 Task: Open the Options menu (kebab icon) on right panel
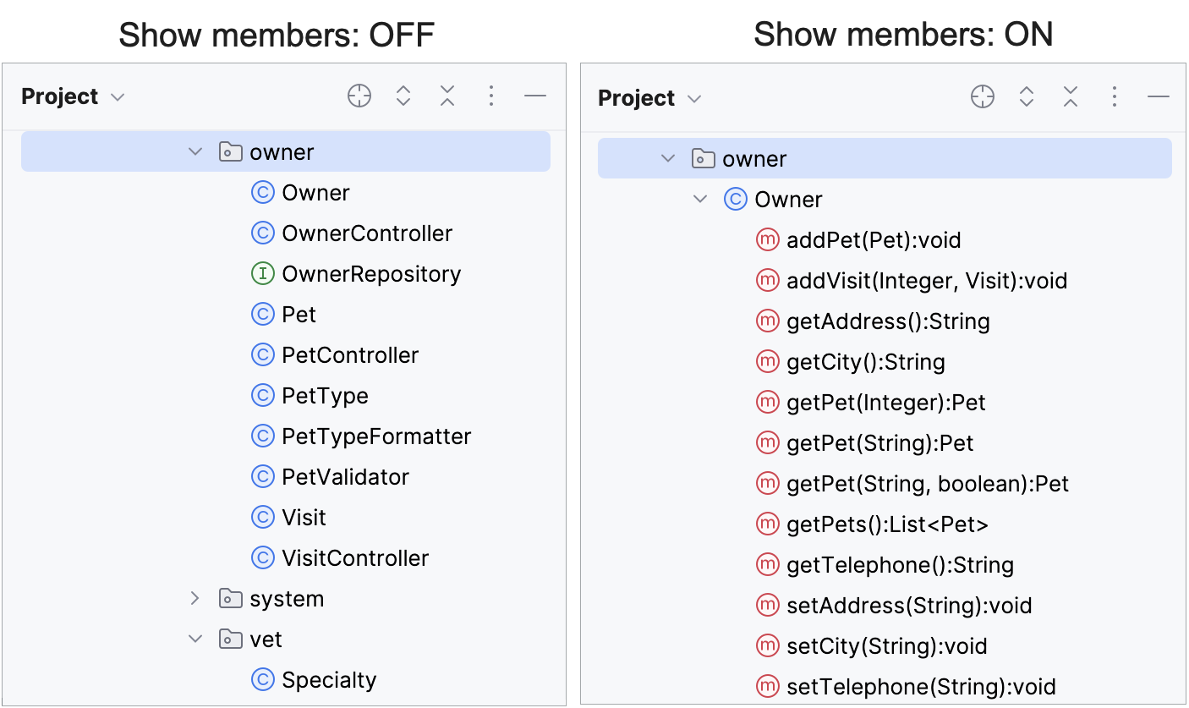pos(1115,96)
